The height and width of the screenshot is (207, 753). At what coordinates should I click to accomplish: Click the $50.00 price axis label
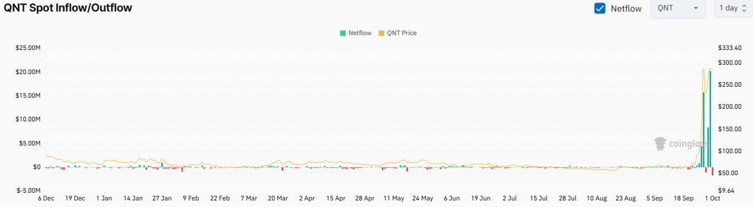(728, 173)
